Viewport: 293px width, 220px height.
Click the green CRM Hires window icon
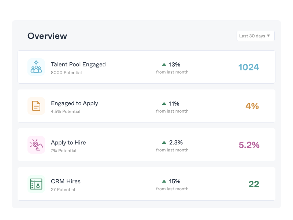point(36,184)
